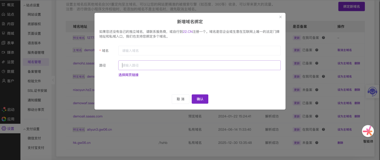The image size is (380, 160).
Task: Click the help icon next to 在我司备案 in the first row
Action: (323, 38)
